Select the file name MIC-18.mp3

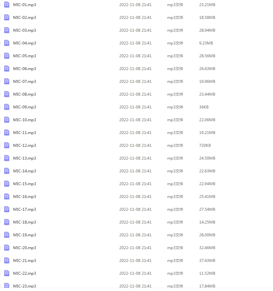coord(25,222)
